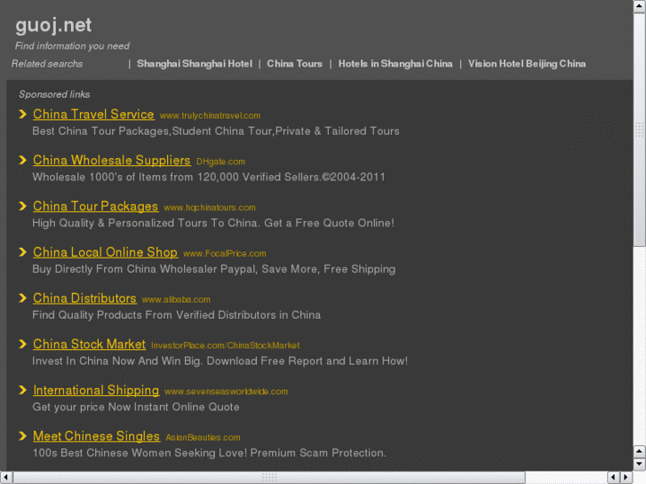Click the Get your price Now description text
Screen dimensions: 646x484
tap(136, 407)
